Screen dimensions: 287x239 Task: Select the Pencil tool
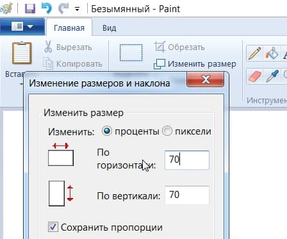[254, 53]
